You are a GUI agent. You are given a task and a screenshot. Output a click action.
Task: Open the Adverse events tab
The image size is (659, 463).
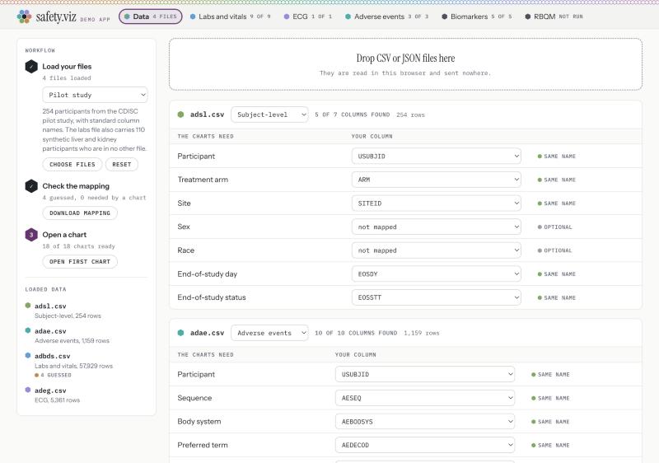386,16
